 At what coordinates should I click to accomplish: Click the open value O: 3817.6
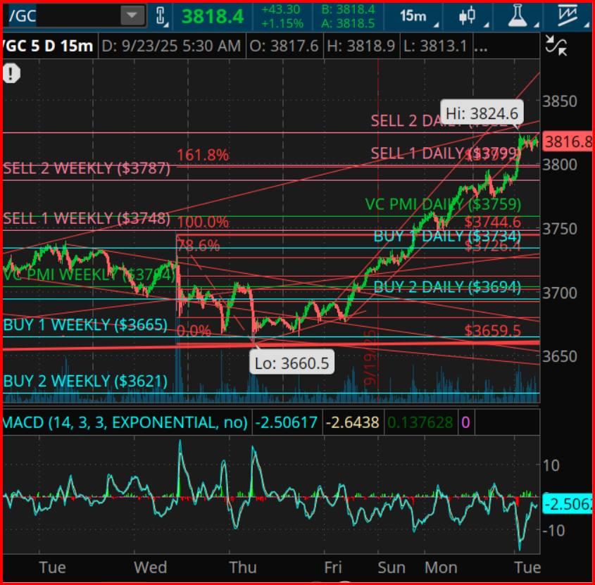pyautogui.click(x=284, y=46)
